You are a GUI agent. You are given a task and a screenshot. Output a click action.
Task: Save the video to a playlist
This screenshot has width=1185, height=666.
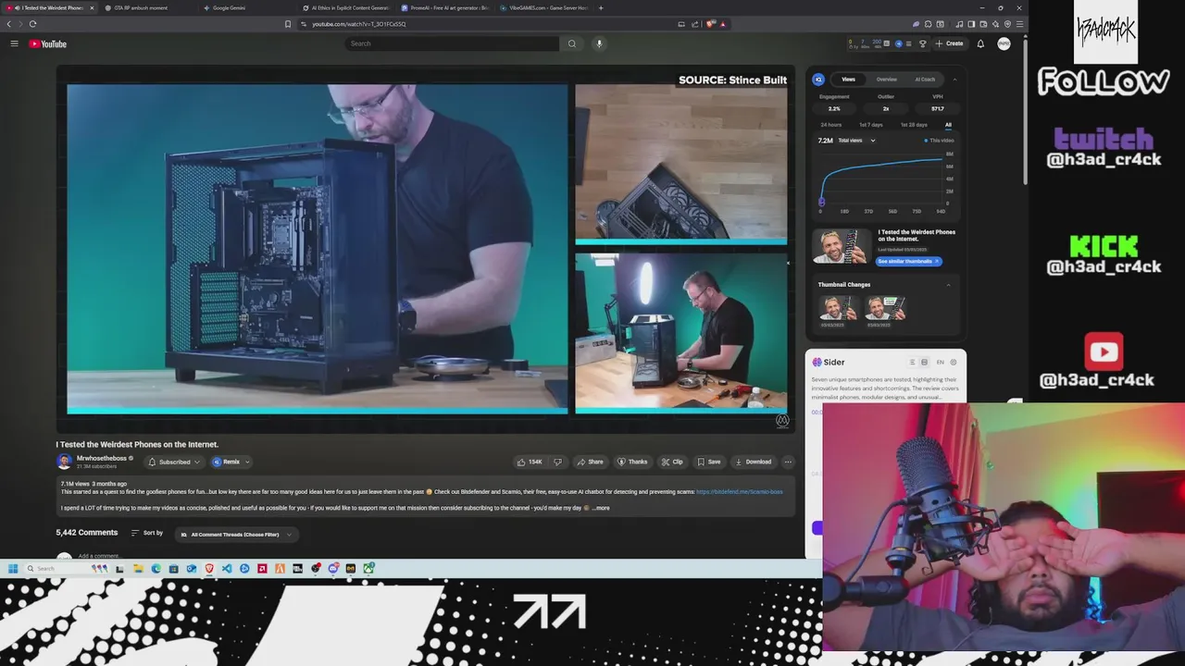(709, 462)
